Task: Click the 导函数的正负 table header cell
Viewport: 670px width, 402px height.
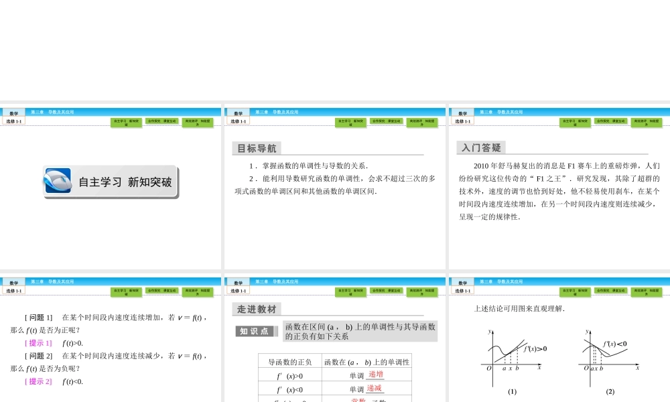Action: point(290,362)
